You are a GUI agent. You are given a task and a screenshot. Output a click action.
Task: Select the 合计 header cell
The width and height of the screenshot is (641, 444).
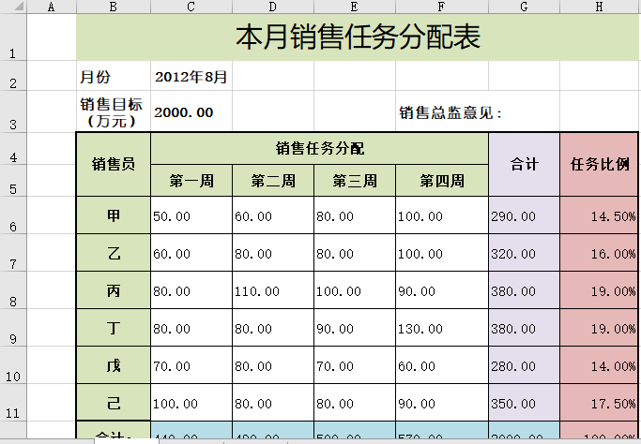tap(524, 164)
